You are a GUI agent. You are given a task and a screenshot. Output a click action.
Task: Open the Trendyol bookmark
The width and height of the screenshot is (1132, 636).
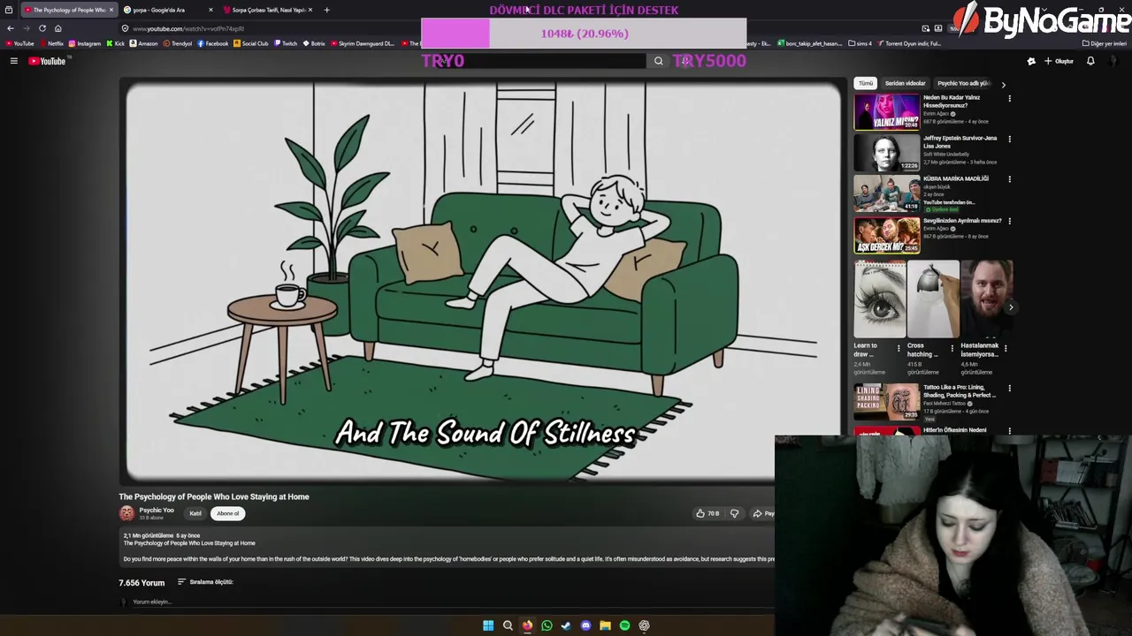pos(177,43)
